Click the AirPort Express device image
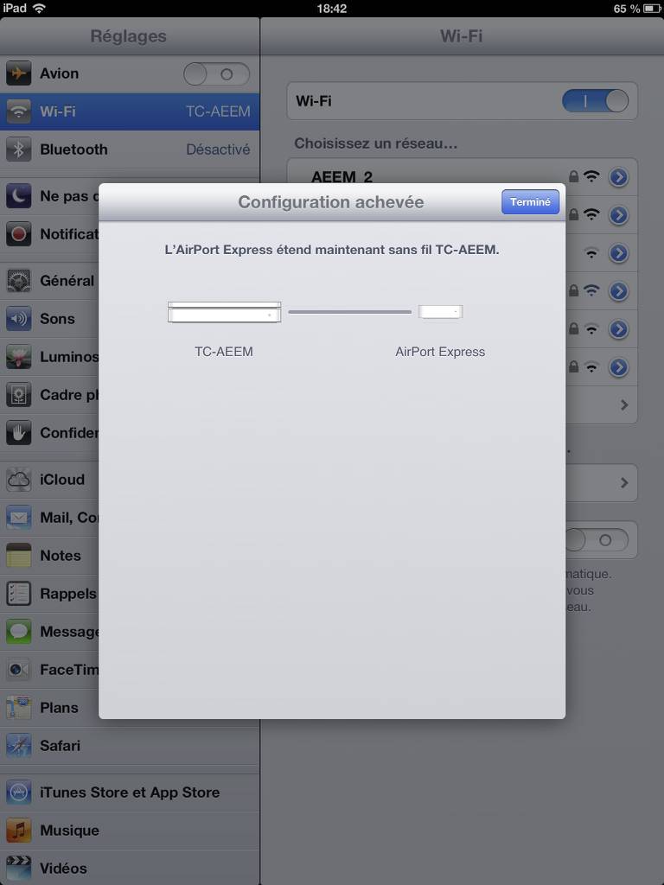This screenshot has height=885, width=664. 440,312
